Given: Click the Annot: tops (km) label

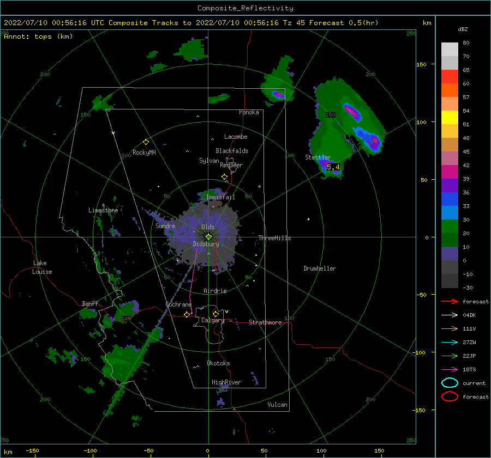Looking at the screenshot, I should point(38,36).
